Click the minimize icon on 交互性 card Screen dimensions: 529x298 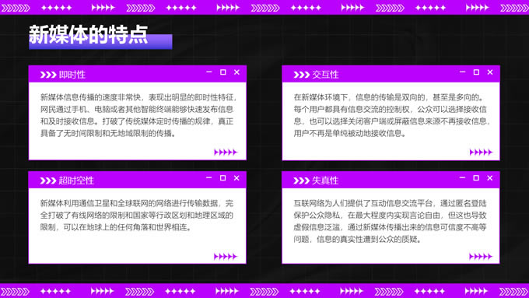tap(463, 72)
